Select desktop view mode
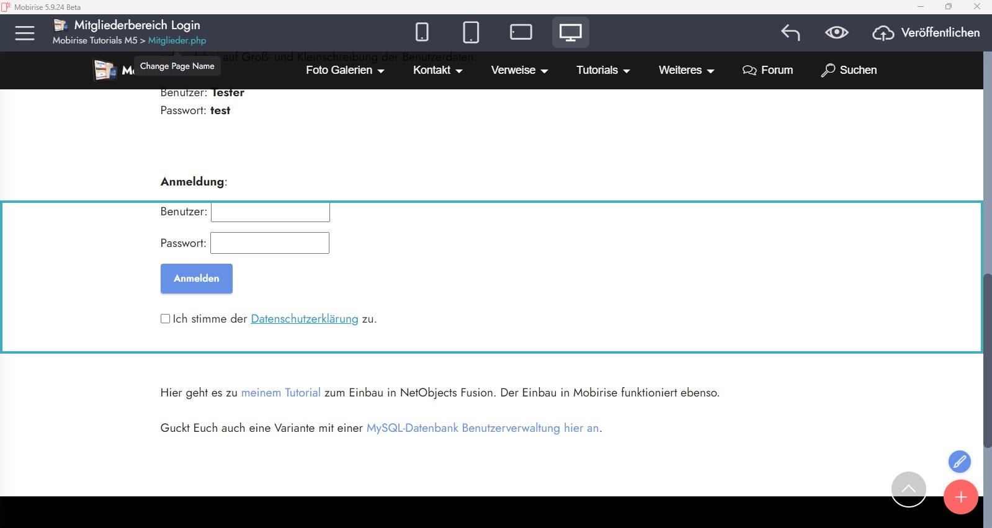The height and width of the screenshot is (528, 992). click(x=570, y=32)
